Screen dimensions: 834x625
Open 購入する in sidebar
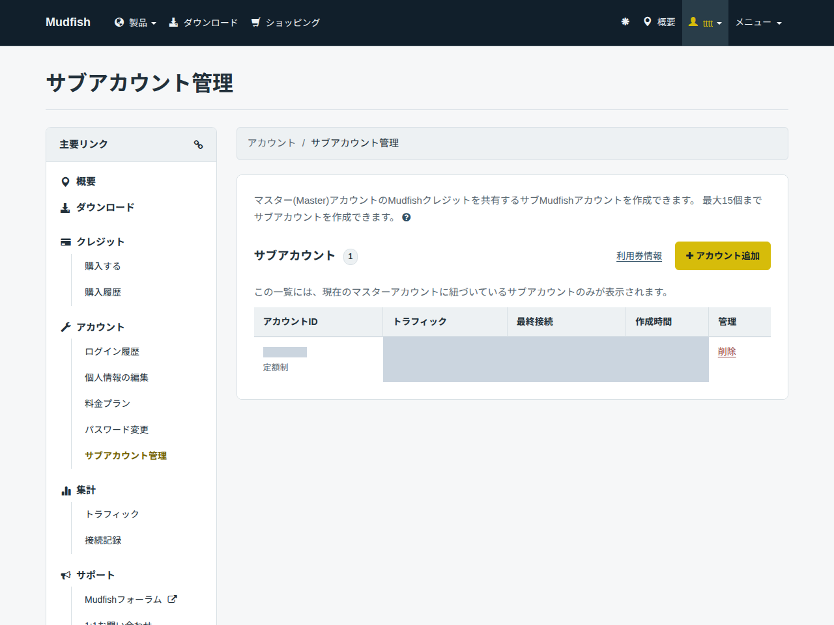pos(103,266)
